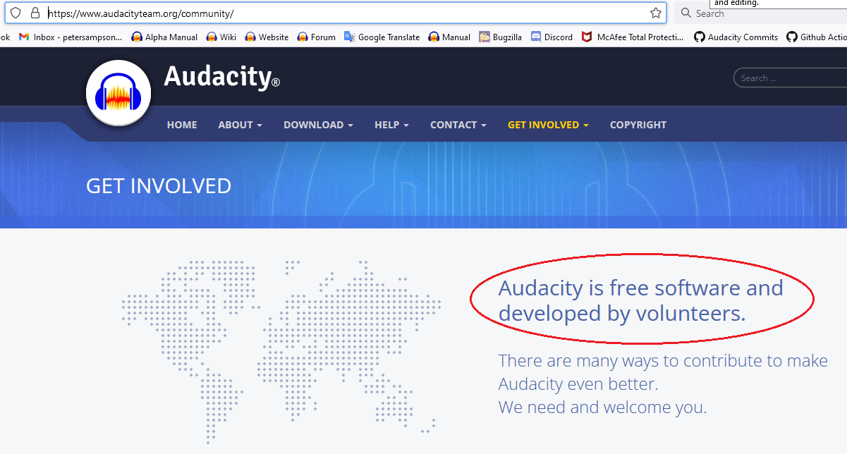Click 'There are many ways to contribute' text
Screen dimensions: 847x454
point(663,372)
